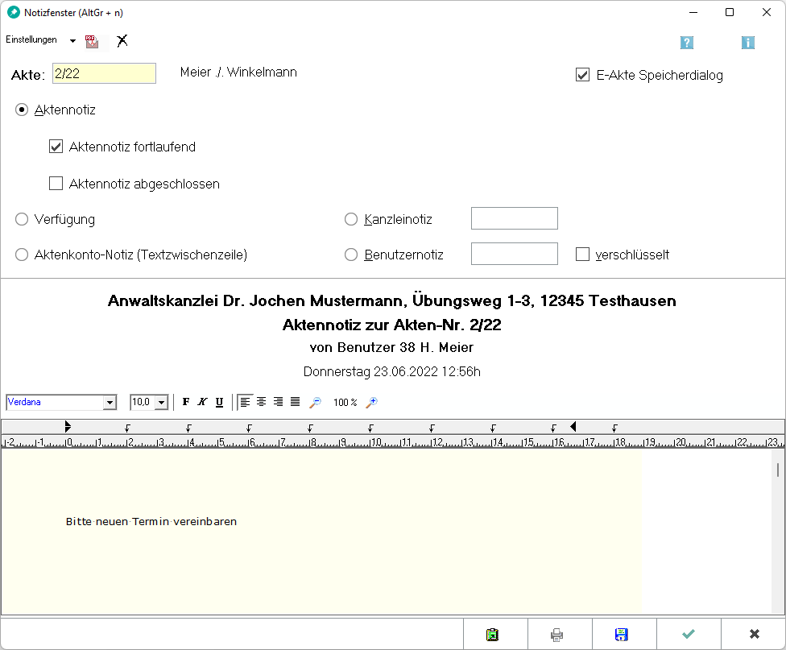Center align text

point(261,402)
